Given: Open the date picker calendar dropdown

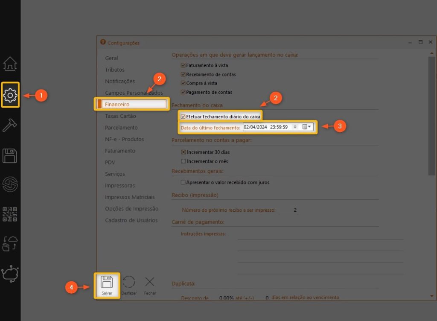Looking at the screenshot, I should tap(307, 127).
